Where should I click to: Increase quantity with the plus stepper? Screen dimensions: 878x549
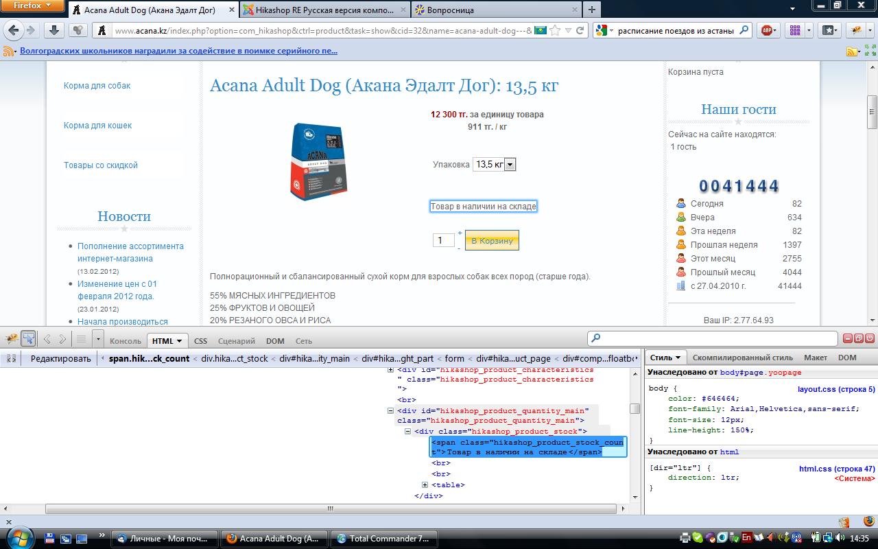(x=460, y=233)
